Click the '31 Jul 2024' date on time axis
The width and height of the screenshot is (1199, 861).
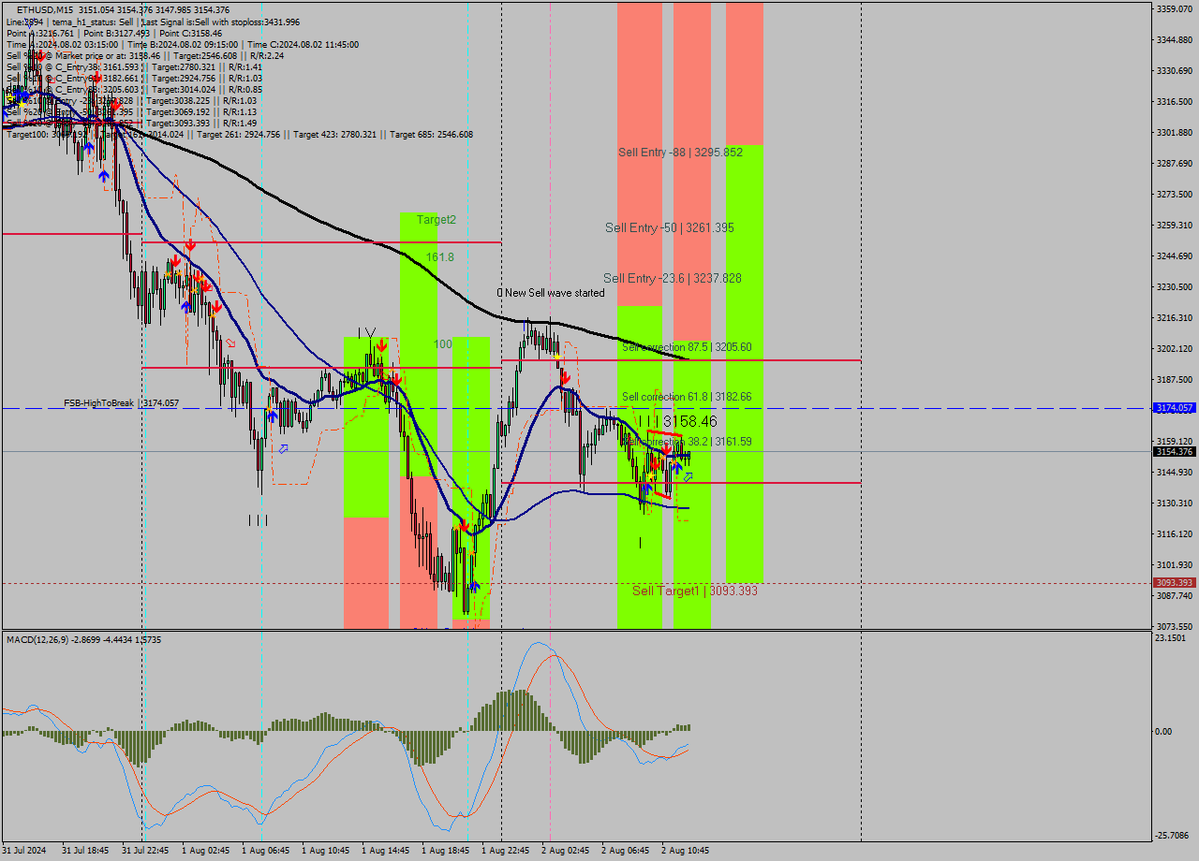23,851
